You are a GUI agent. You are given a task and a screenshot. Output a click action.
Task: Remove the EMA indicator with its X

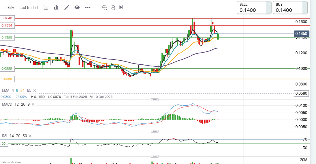coord(35,90)
